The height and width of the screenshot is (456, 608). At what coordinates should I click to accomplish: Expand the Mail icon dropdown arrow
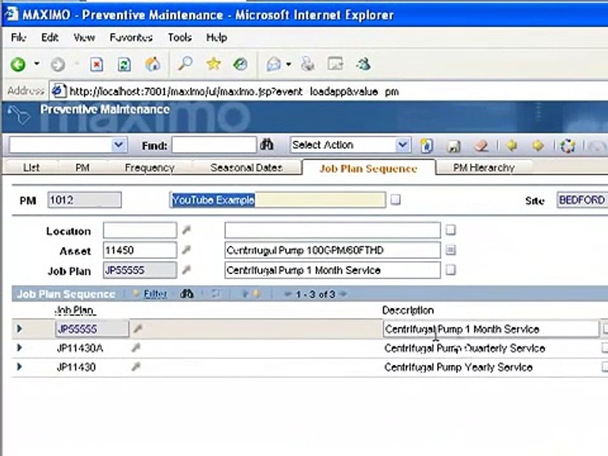click(x=289, y=65)
